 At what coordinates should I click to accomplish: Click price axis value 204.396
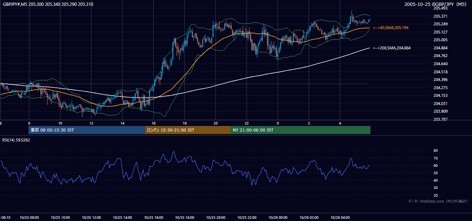point(440,80)
